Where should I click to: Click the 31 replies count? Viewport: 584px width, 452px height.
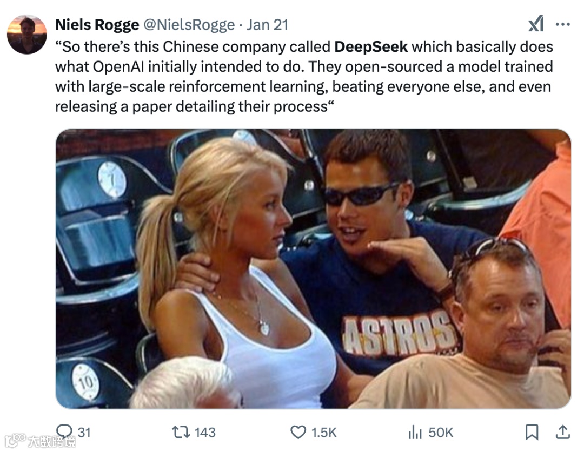84,432
